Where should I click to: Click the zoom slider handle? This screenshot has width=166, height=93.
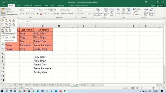(x=153, y=88)
